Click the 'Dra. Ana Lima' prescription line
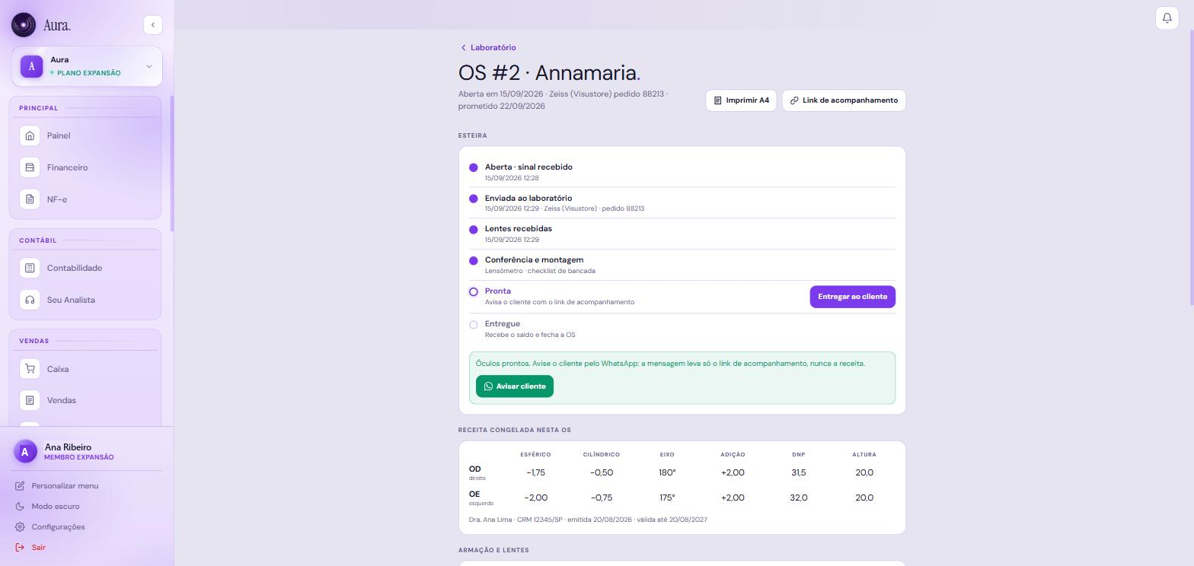1194x566 pixels. [x=588, y=520]
